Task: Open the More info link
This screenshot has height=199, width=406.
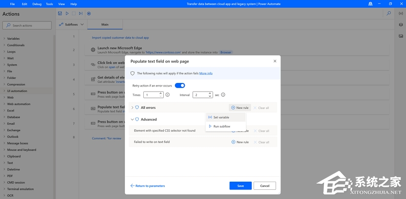Action: pos(206,73)
